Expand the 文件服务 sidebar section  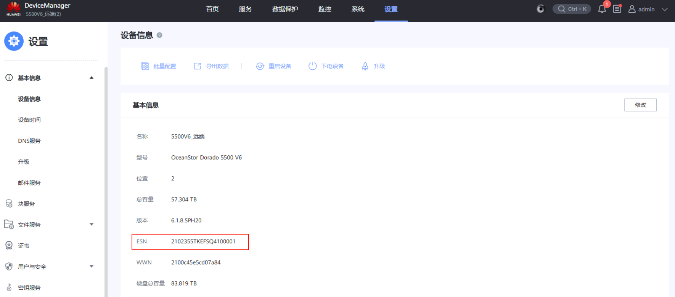(x=92, y=225)
